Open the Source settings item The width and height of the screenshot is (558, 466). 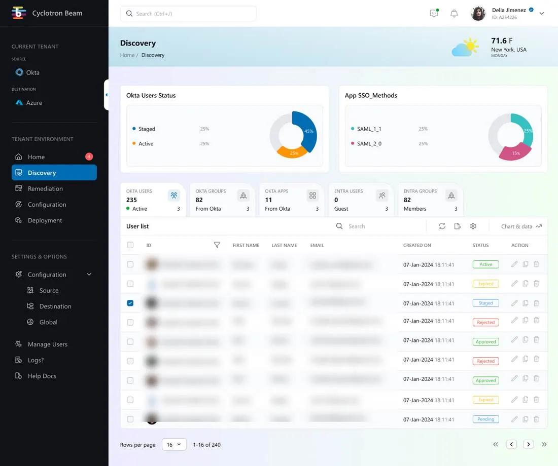(43, 290)
